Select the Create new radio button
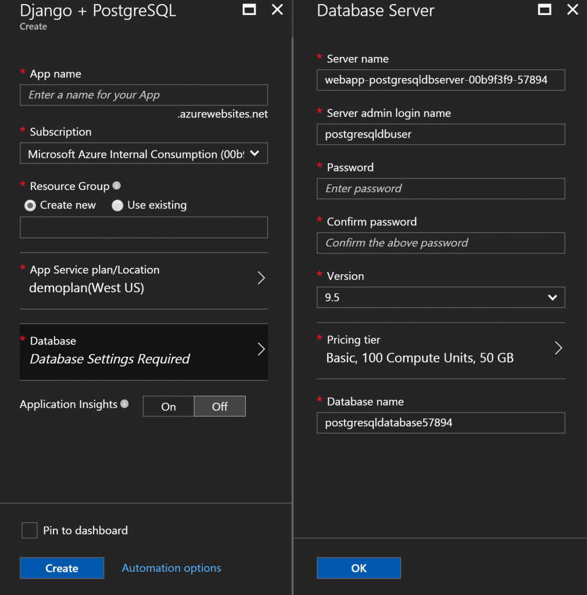This screenshot has width=587, height=595. tap(30, 205)
